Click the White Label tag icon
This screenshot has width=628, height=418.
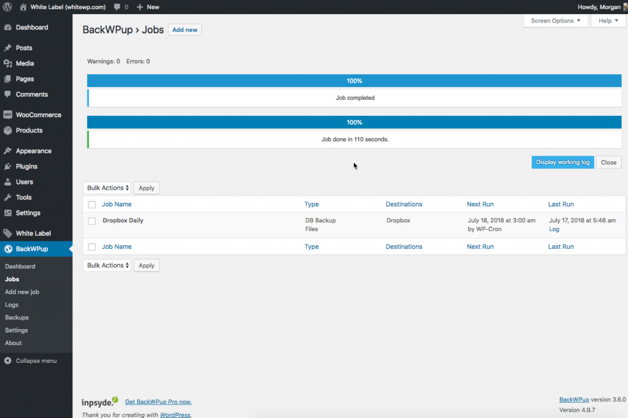(x=7, y=234)
